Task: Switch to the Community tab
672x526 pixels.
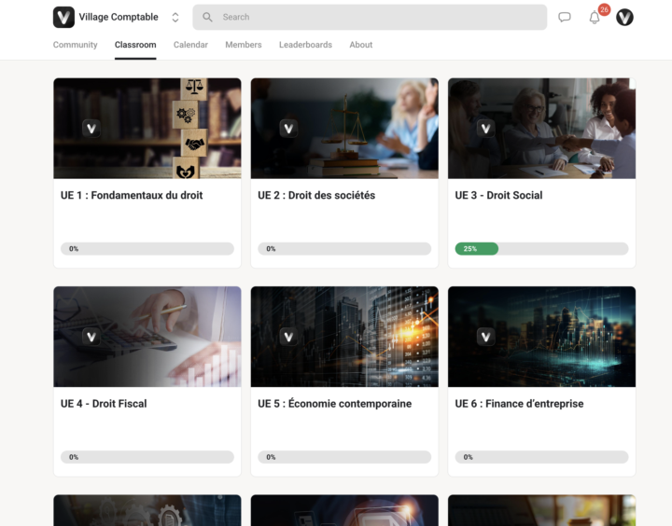Action: [75, 45]
